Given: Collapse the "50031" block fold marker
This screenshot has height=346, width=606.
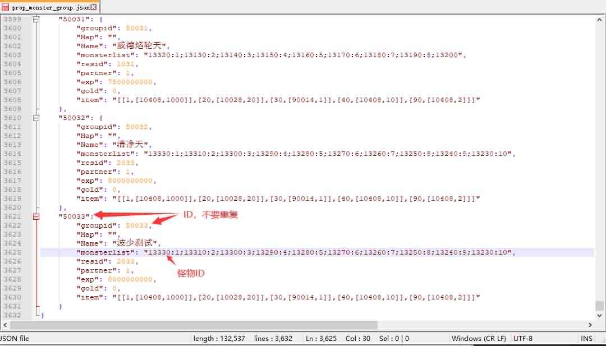Looking at the screenshot, I should pos(36,19).
